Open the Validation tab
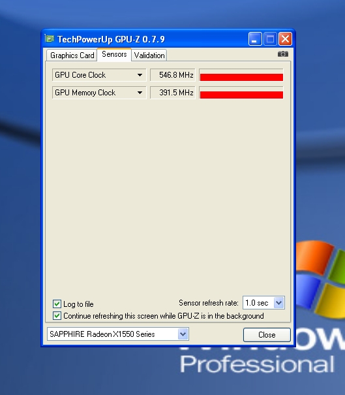Viewport: 345px width, 395px height. 149,55
